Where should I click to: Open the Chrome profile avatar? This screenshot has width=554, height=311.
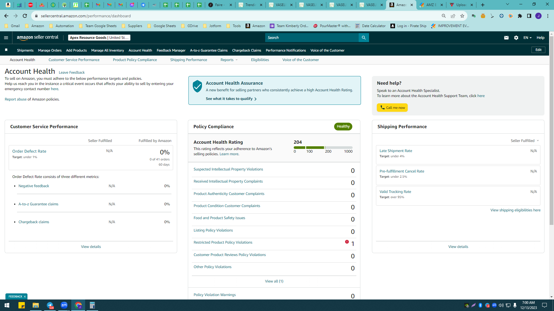pos(538,16)
